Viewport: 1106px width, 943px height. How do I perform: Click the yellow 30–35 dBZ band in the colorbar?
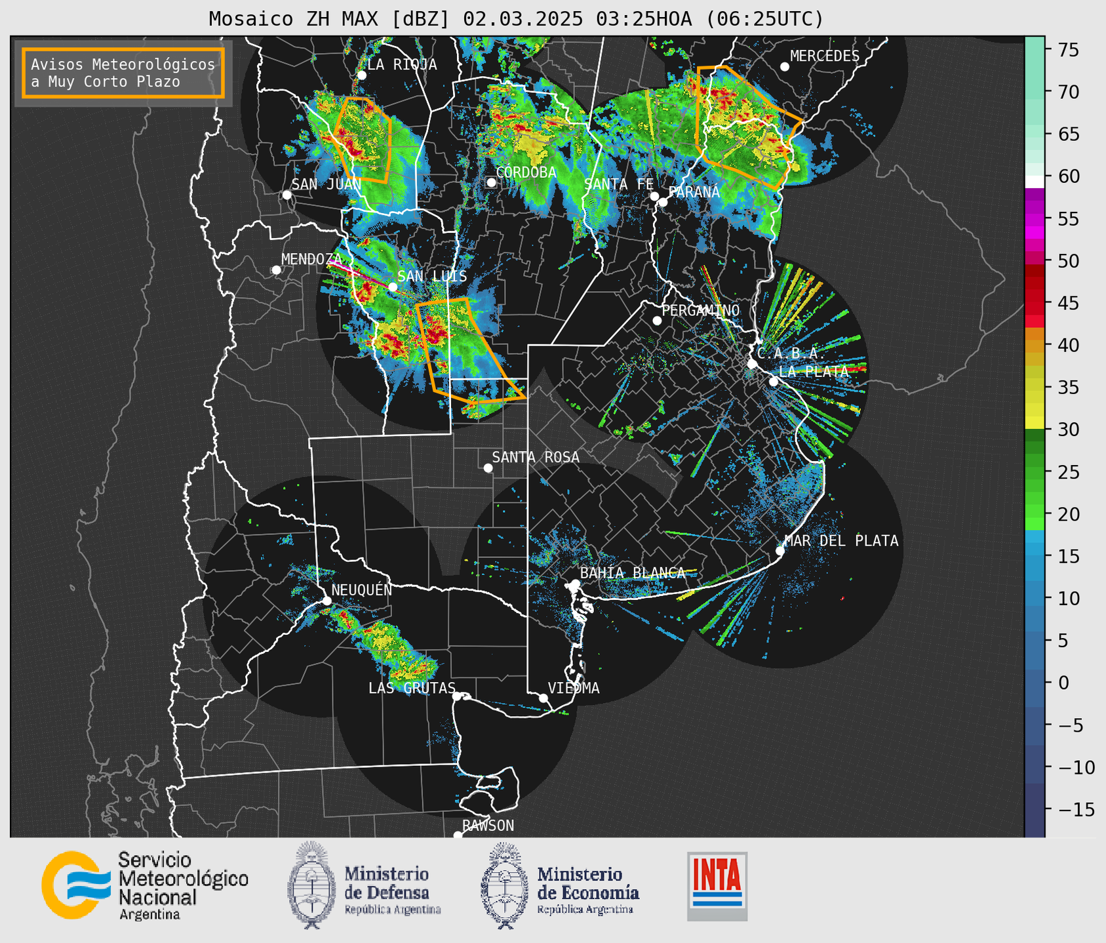pos(1035,409)
